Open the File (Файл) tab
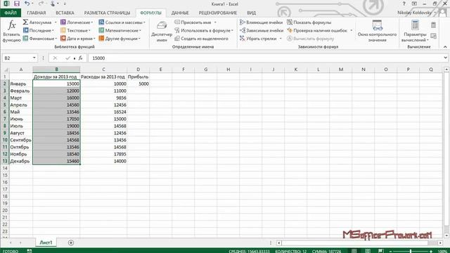The width and height of the screenshot is (450, 253). 11,13
